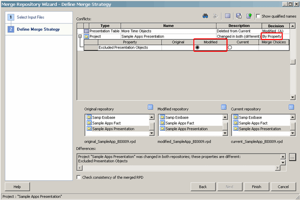Click the Merge Choices column header
This screenshot has height=200, width=300.
pos(274,42)
